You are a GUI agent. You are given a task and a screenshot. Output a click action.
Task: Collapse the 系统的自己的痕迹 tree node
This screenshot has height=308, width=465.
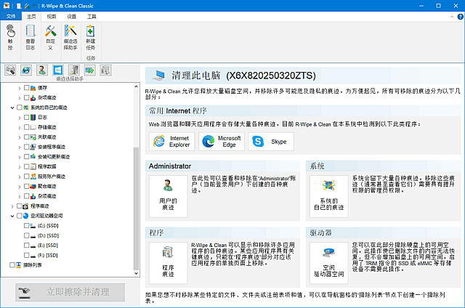tap(12, 108)
